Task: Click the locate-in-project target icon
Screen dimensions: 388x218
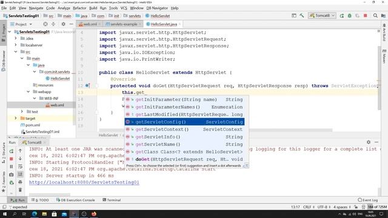Action: click(x=45, y=24)
